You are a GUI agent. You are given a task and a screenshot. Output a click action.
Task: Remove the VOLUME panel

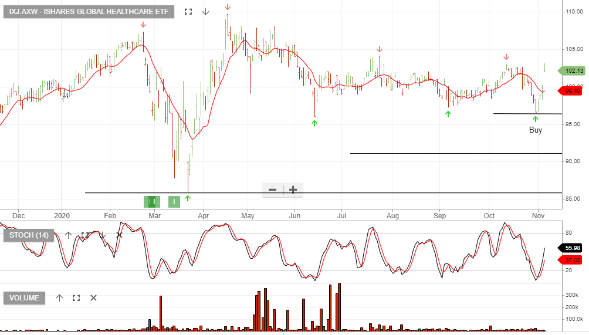(93, 298)
